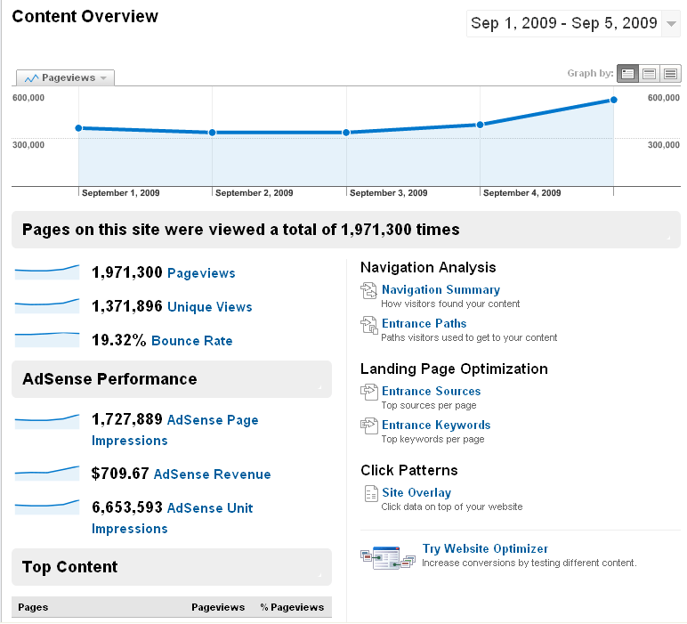Viewport: 687px width, 624px height.
Task: Click the 6,653,593 unit impressions value
Action: [x=127, y=507]
